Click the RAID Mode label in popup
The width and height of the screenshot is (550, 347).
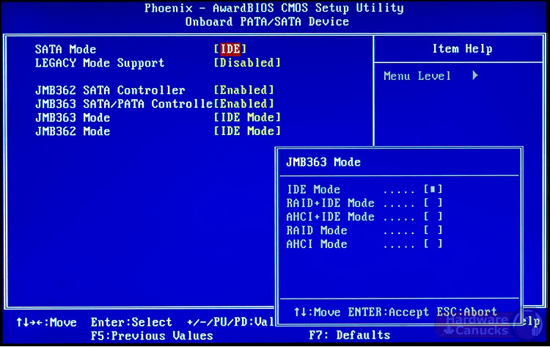(317, 230)
